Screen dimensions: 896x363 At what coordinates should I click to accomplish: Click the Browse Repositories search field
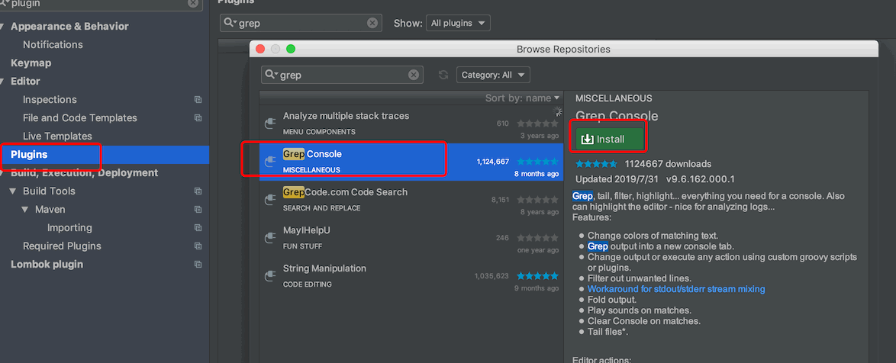coord(342,75)
